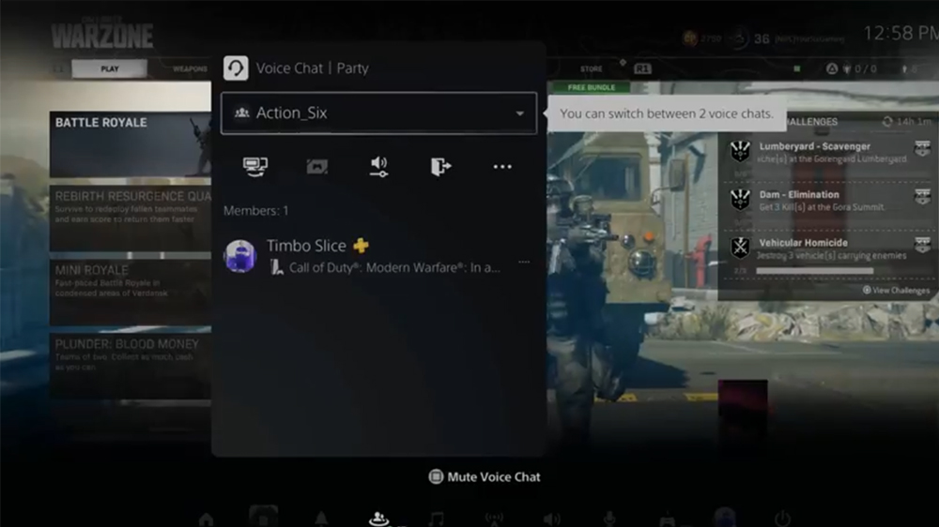Open Sound settings in the control center
Screen dimensions: 939x527
tap(551, 519)
